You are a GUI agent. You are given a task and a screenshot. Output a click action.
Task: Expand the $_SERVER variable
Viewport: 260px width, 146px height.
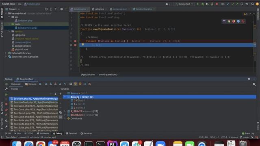65,112
